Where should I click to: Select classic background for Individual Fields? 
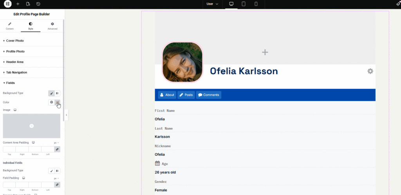coord(51,171)
